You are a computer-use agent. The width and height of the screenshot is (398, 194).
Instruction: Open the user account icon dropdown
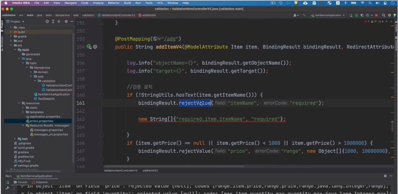point(296,15)
